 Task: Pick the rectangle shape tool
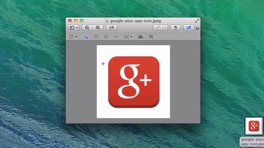(96, 37)
